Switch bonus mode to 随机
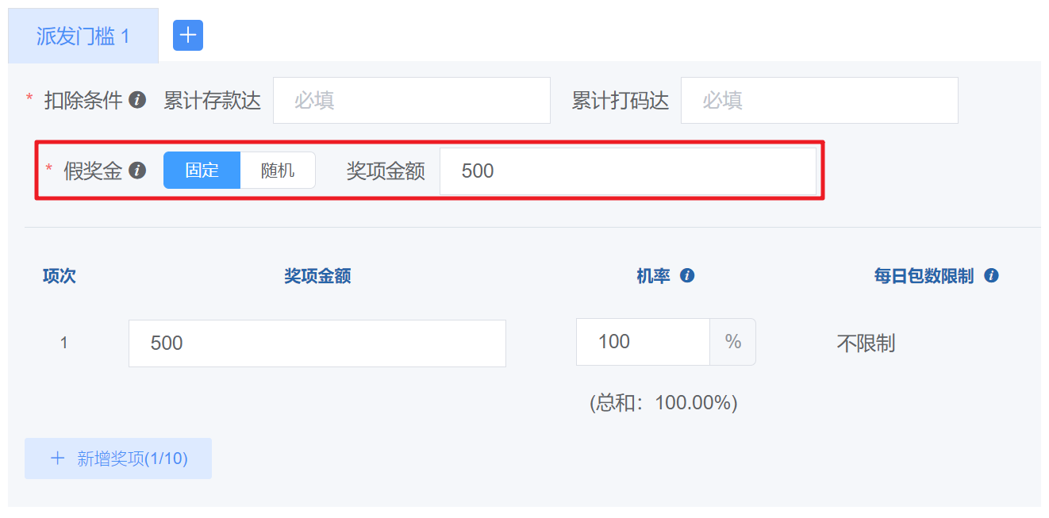 (x=278, y=171)
